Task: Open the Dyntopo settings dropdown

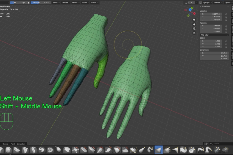Action: coord(207,3)
